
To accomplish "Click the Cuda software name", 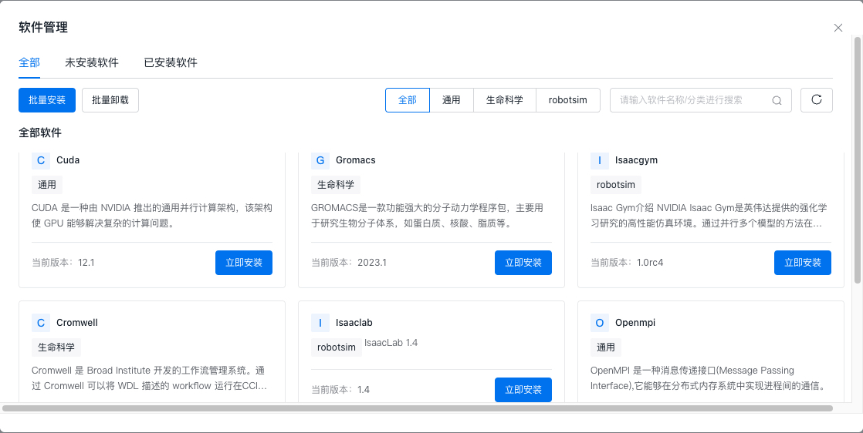I will click(68, 160).
